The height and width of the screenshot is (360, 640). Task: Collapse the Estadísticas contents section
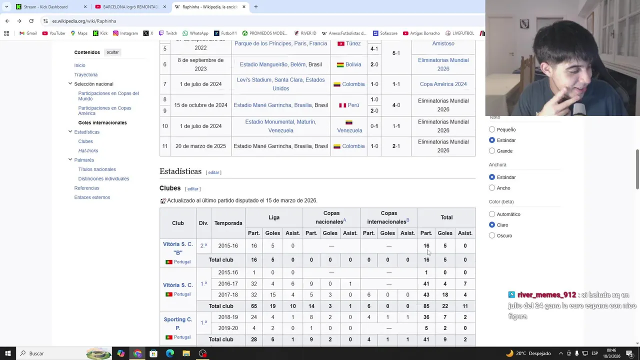[70, 131]
